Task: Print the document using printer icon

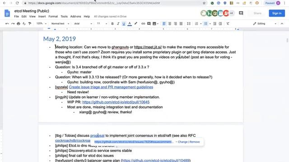Action: pos(19,23)
